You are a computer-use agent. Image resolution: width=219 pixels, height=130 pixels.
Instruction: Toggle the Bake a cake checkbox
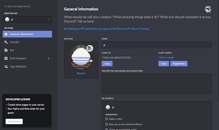pyautogui.click(x=107, y=119)
